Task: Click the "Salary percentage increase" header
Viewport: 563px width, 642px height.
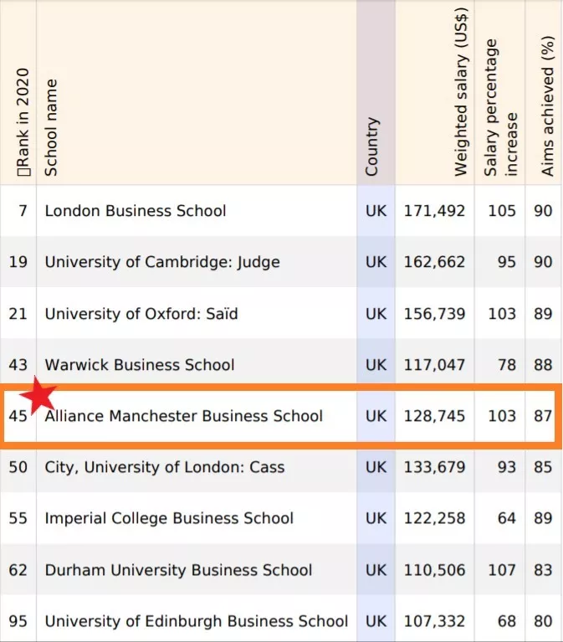Action: tap(500, 107)
